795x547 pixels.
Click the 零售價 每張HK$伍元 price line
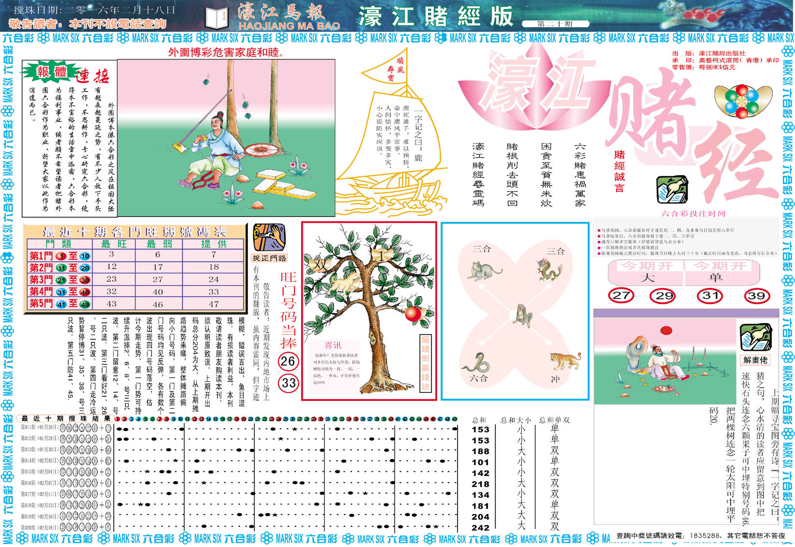pos(704,67)
